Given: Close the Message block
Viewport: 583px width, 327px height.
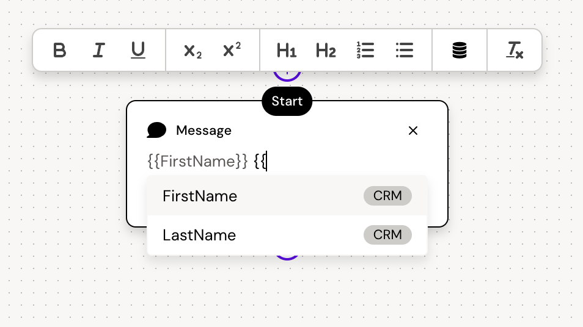Looking at the screenshot, I should [413, 131].
